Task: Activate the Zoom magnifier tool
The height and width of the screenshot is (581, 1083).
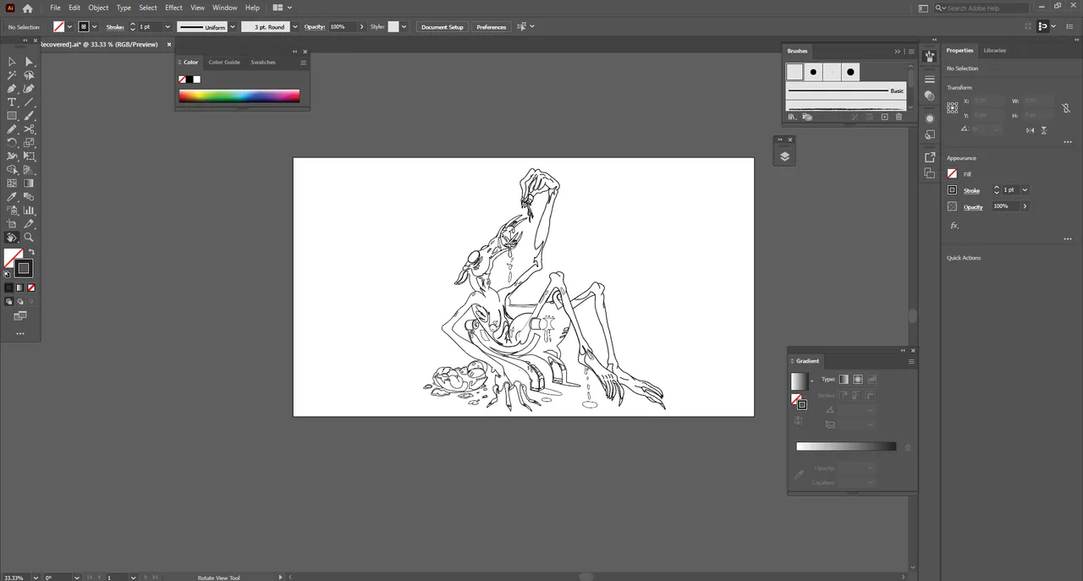Action: click(29, 238)
